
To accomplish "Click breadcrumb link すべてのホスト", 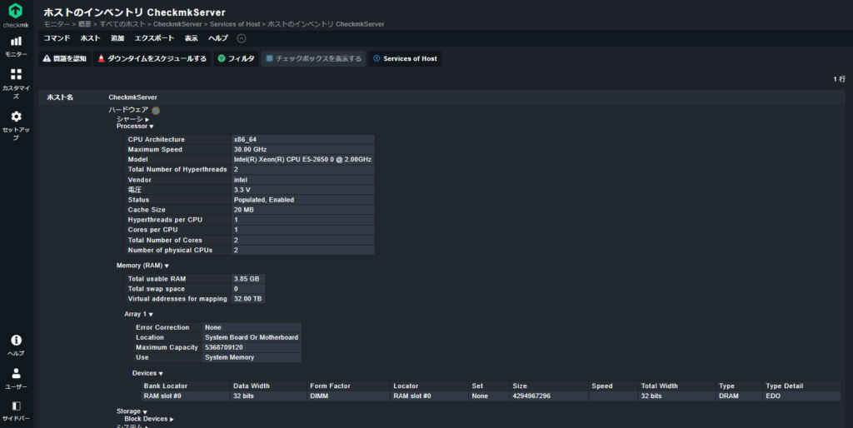I will [x=122, y=24].
